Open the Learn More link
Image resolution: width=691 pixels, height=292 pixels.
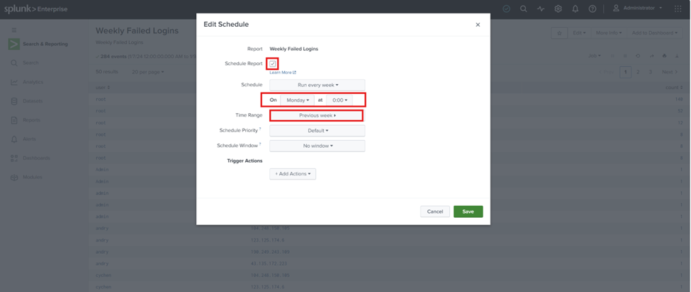pyautogui.click(x=283, y=73)
